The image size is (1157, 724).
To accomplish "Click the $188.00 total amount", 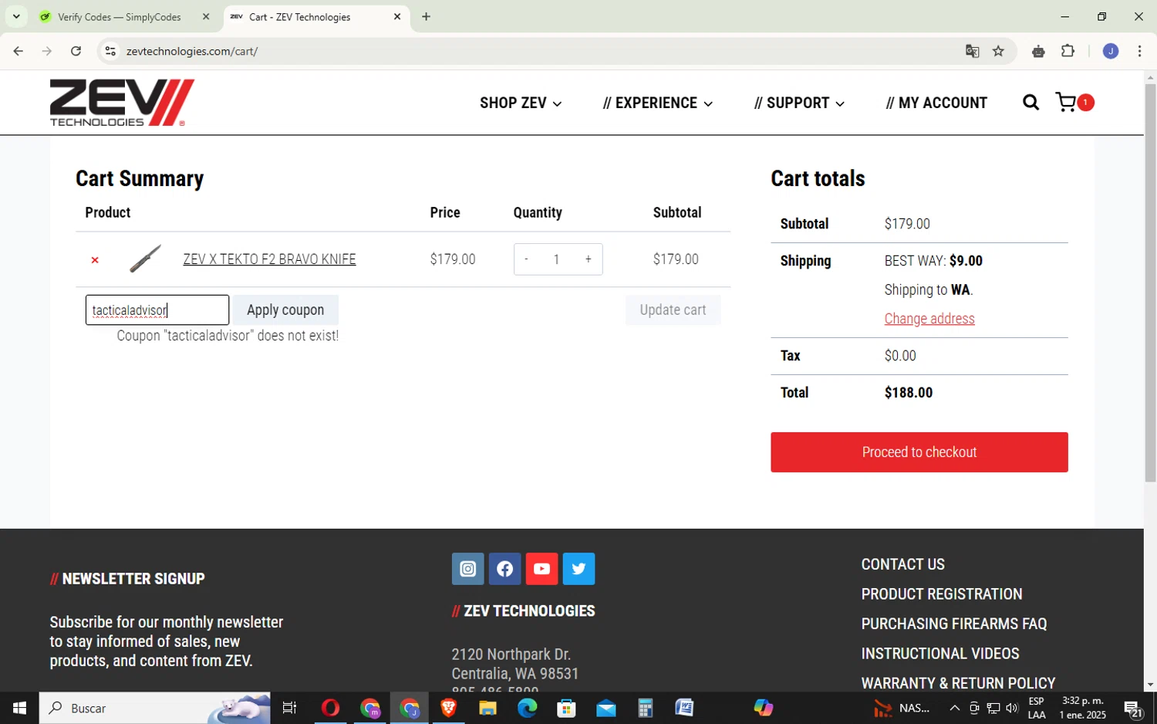I will pyautogui.click(x=909, y=393).
